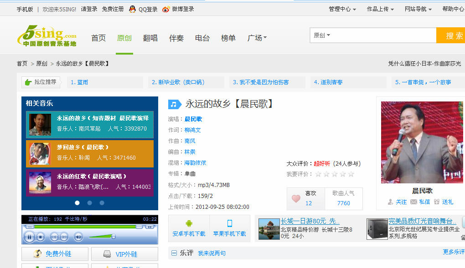This screenshot has height=268, width=465.
Task: Open related song 梦回故乡(晨民歌)
Action: tap(90, 153)
